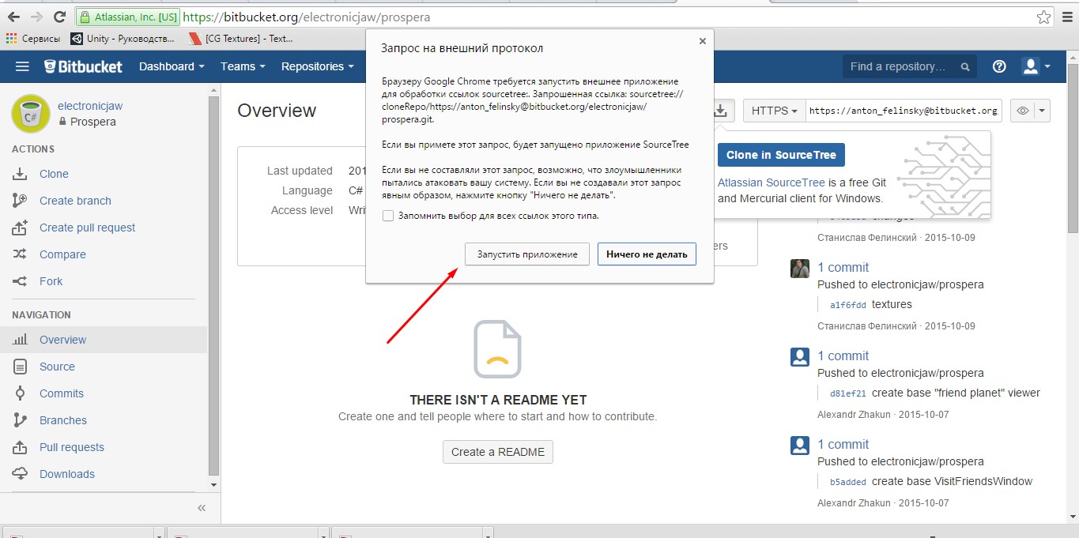Open commit b5added hash link
The image size is (1079, 538).
point(848,482)
